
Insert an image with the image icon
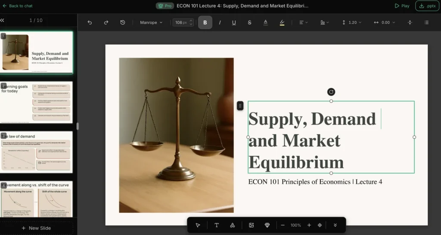(x=252, y=225)
